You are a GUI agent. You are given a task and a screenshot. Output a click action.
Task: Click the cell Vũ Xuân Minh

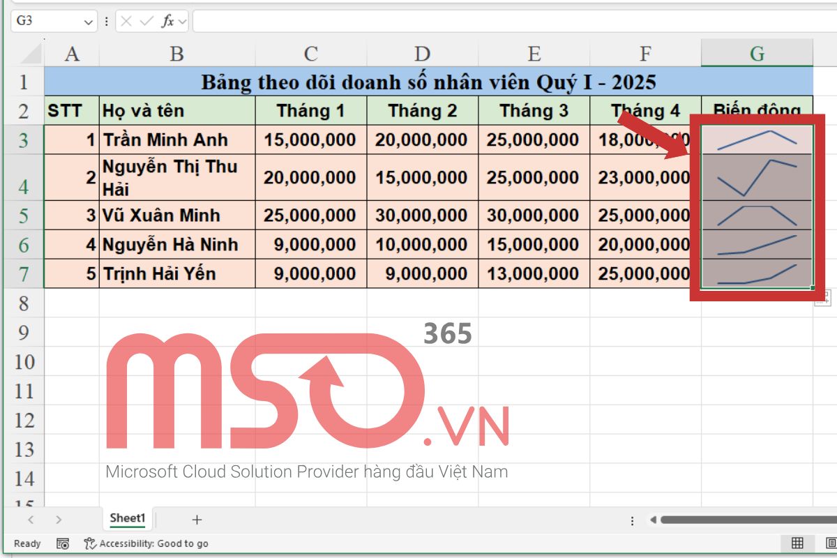[177, 216]
